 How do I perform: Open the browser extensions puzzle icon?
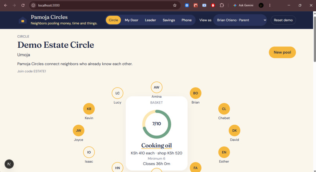(x=222, y=5)
